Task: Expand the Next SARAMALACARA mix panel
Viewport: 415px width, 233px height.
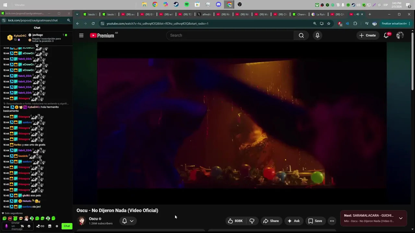Action: [x=401, y=218]
